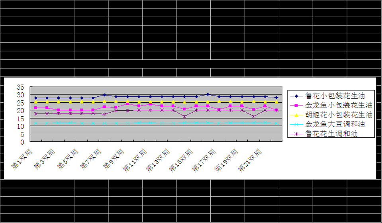Screen dimensions: 382x223
Task: Click the 30 value on vertical axis
Action: (x=20, y=95)
